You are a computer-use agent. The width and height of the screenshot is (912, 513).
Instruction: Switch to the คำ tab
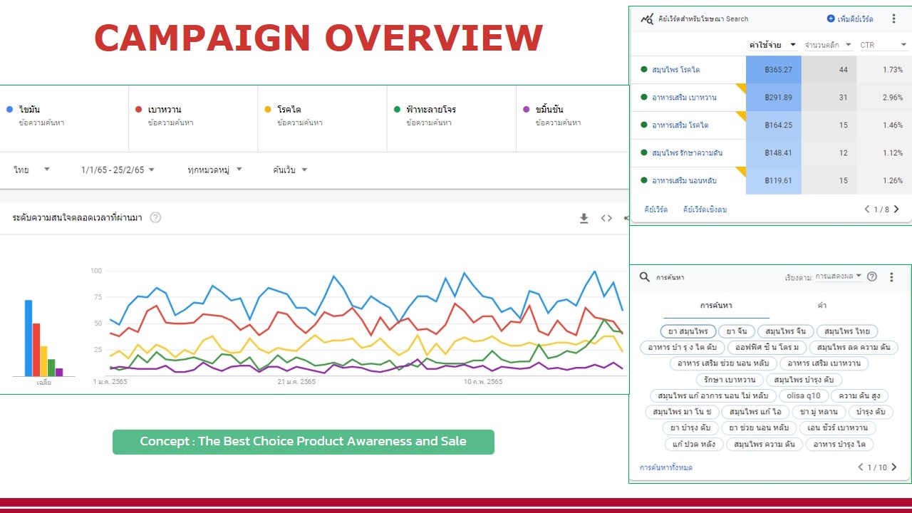tap(822, 306)
